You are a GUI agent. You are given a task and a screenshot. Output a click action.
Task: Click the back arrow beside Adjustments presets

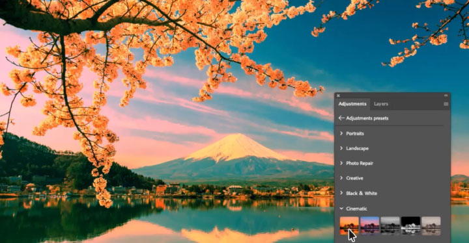[341, 118]
